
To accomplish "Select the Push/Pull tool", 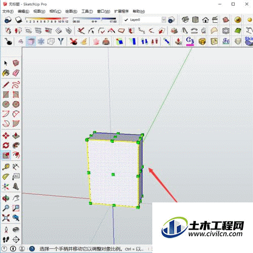I will tap(16, 136).
